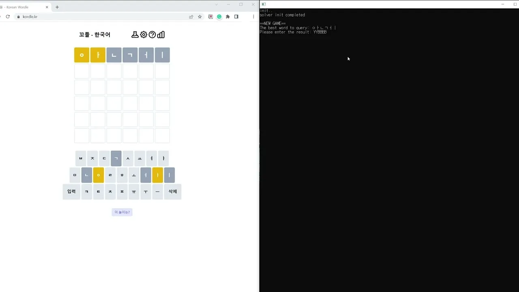Show the Kordle help question-mark guide
519x292 pixels.
(x=152, y=34)
